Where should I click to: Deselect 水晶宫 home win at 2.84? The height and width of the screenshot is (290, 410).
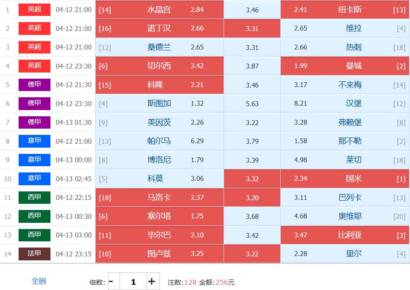tap(159, 10)
